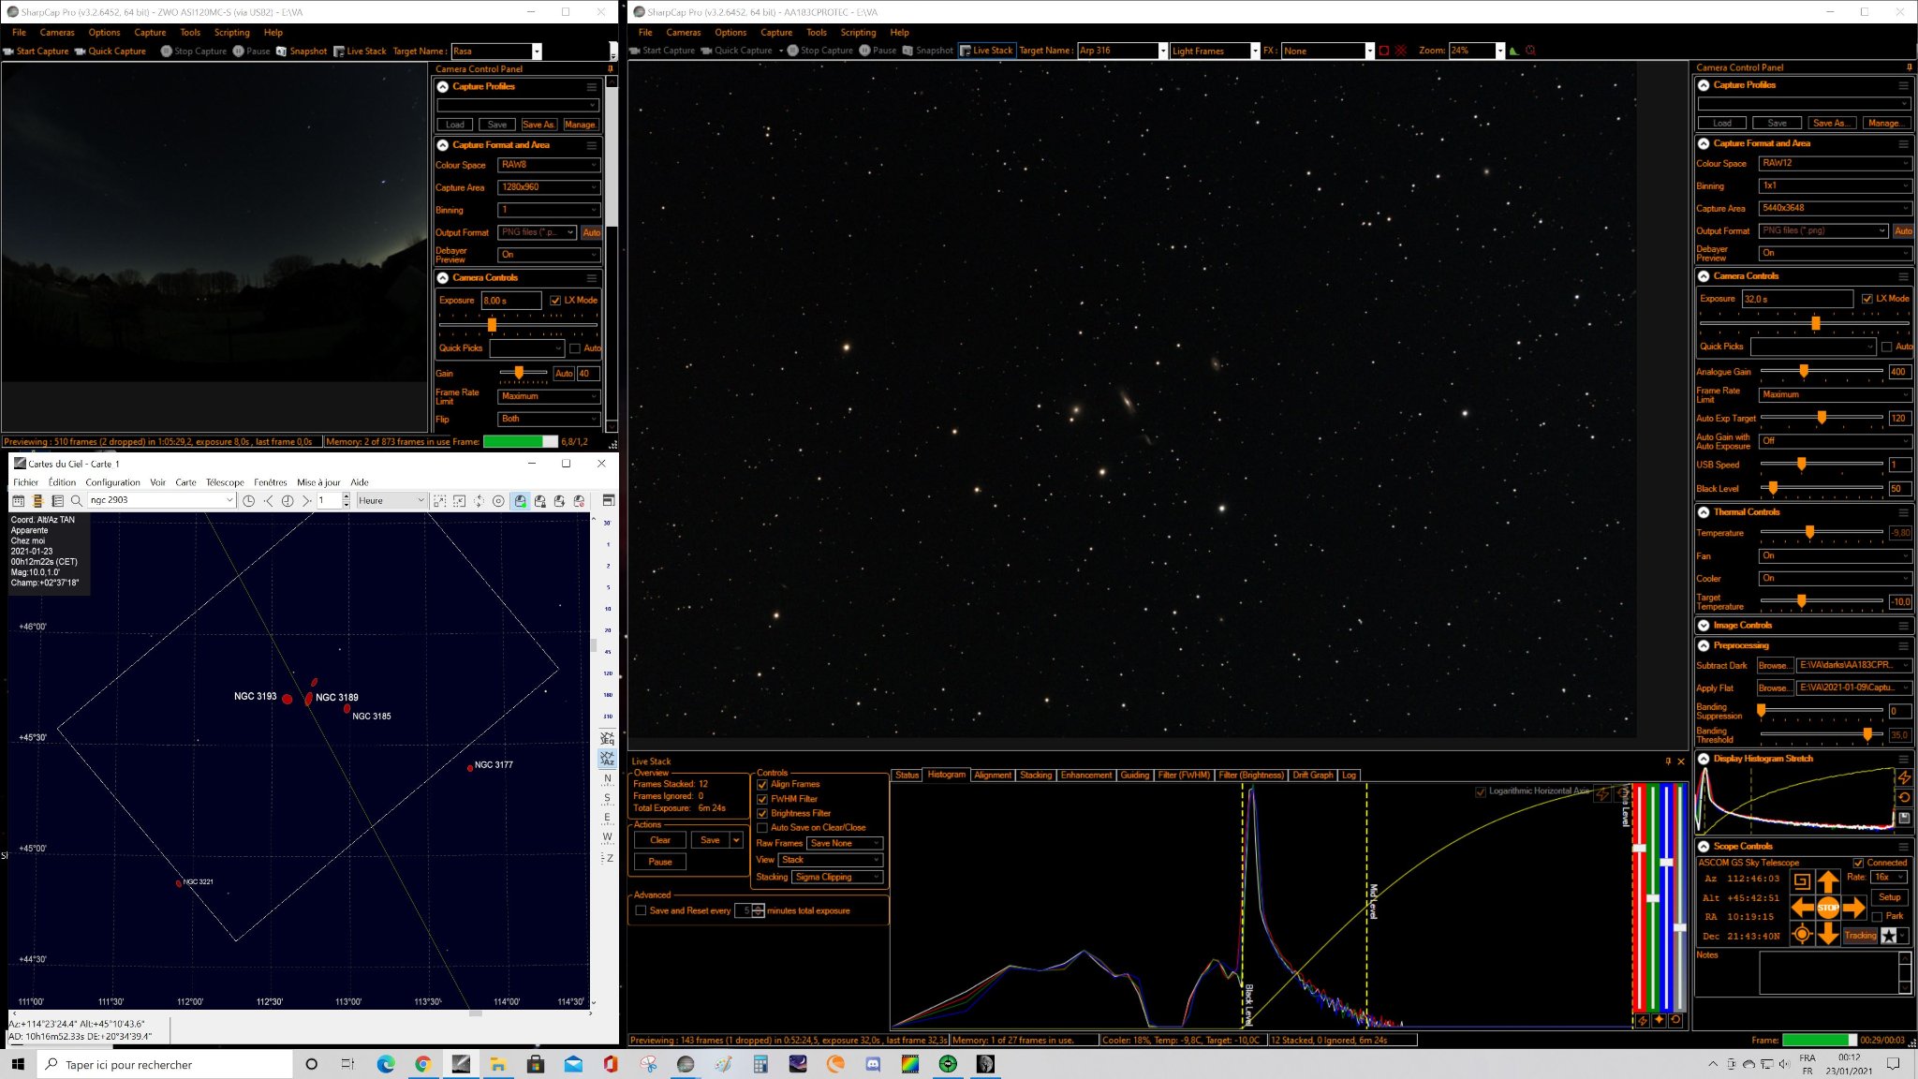
Task: Toggle LX Mode checkbox in left SharpCap window
Action: (555, 301)
